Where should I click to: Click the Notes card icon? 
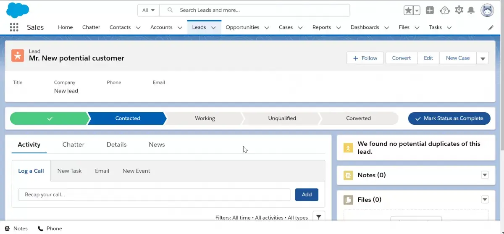(348, 175)
